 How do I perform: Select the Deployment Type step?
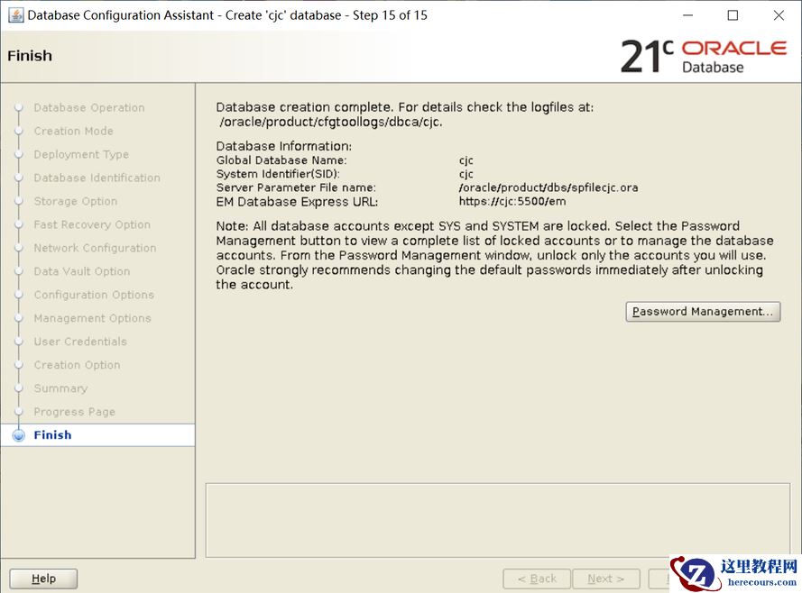click(81, 155)
